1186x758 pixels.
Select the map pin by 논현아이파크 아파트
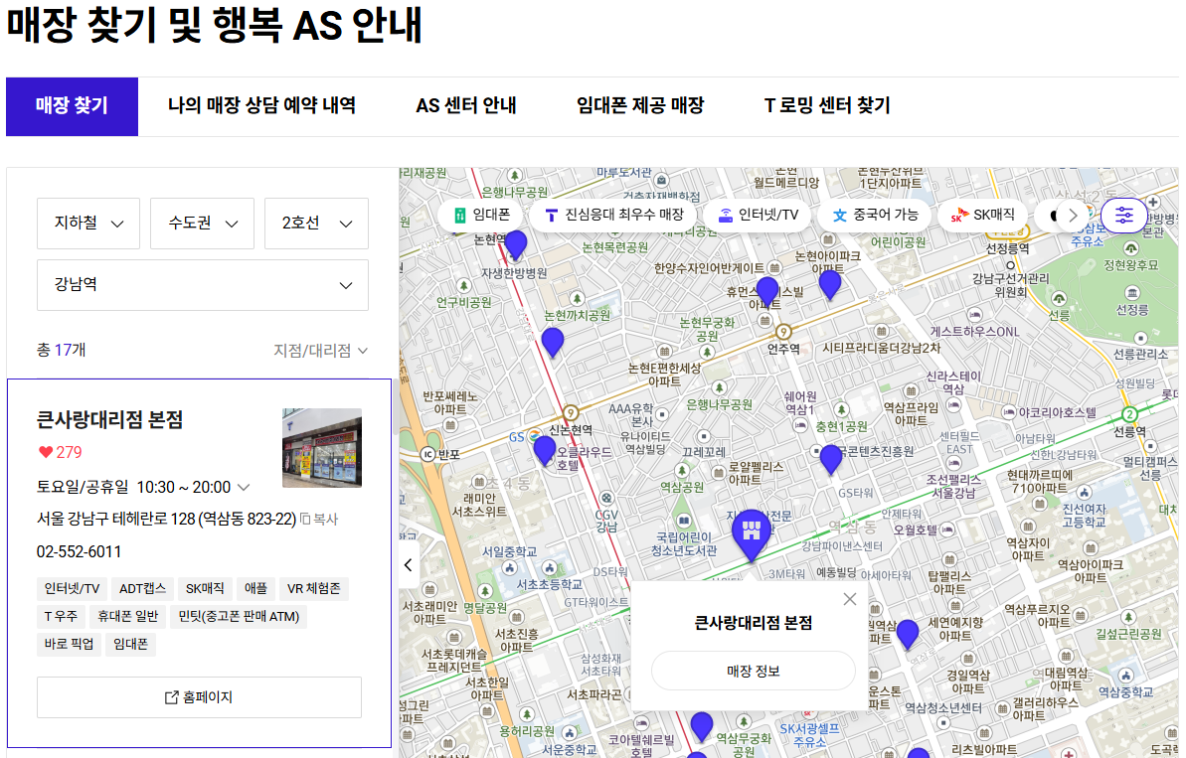pyautogui.click(x=830, y=284)
